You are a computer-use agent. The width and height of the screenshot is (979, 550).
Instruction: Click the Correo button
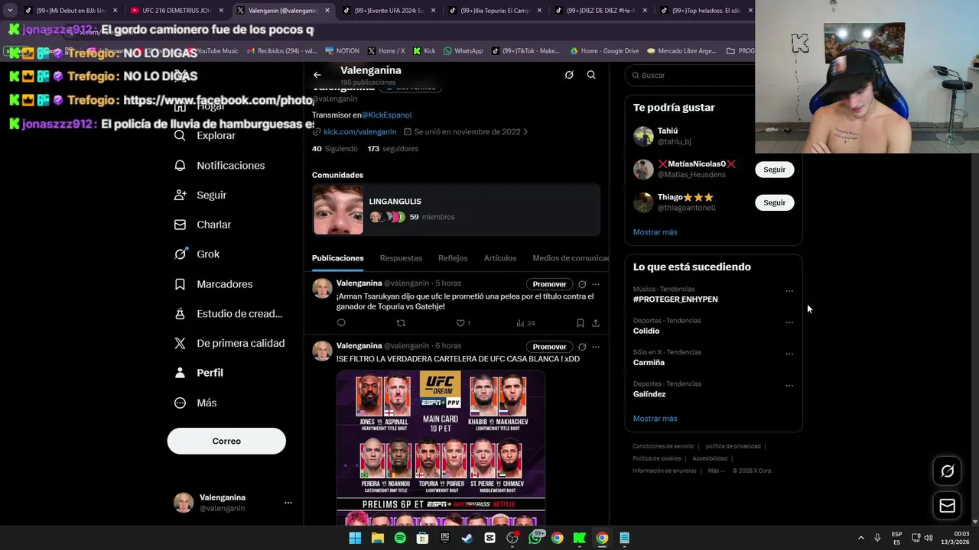pos(226,441)
